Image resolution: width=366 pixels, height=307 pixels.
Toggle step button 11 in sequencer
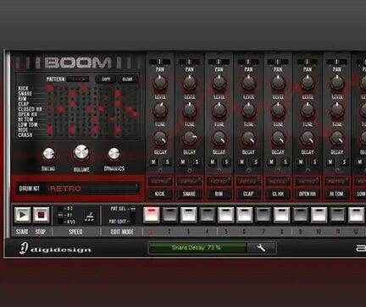[x=338, y=215]
